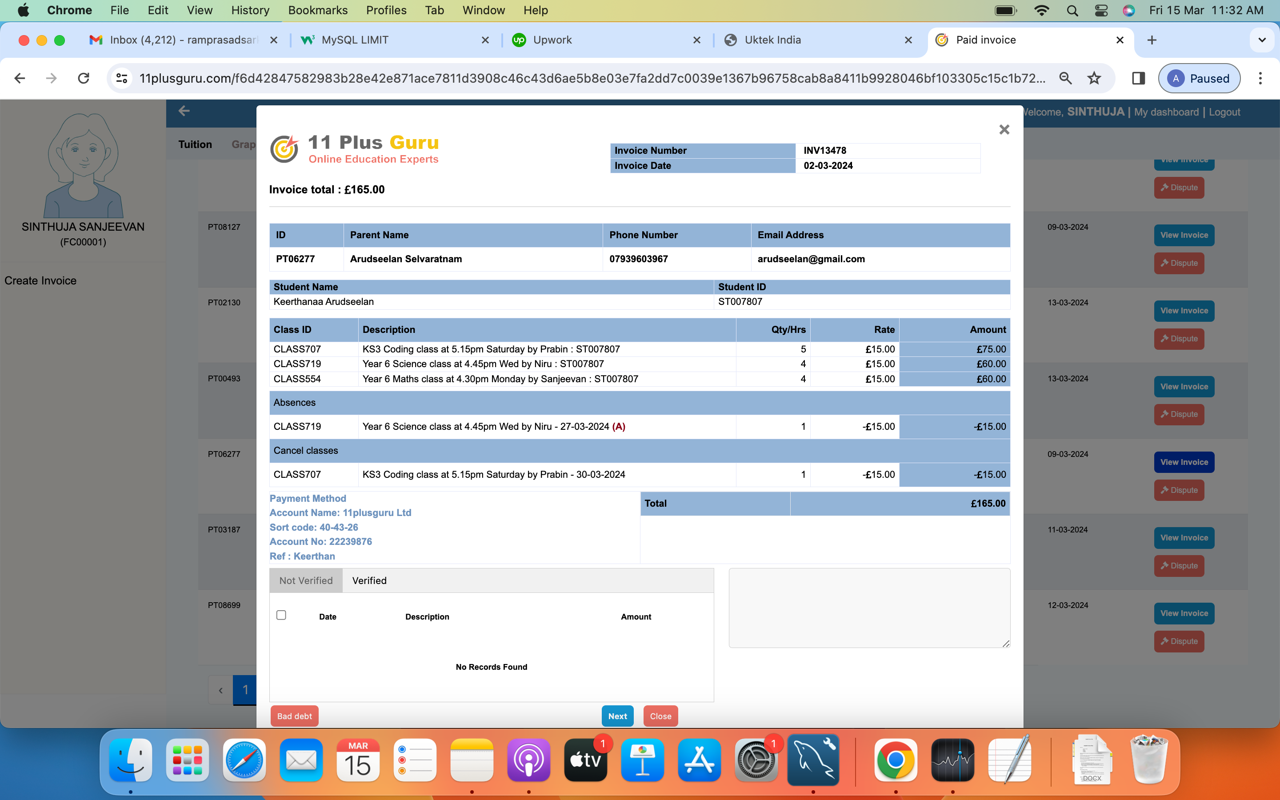Open Chrome side panel icon
Screen dimensions: 1280x800
(x=1138, y=78)
